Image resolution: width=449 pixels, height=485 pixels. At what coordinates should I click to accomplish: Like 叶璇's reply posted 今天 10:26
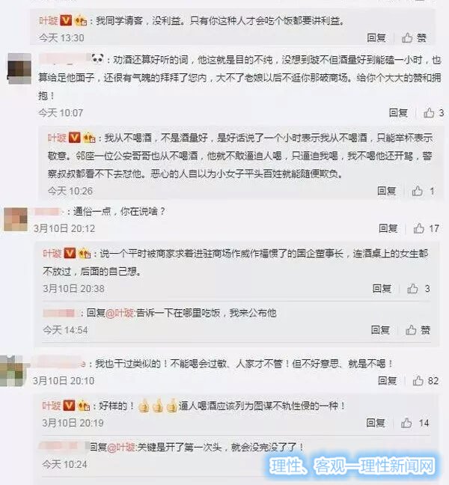point(418,191)
